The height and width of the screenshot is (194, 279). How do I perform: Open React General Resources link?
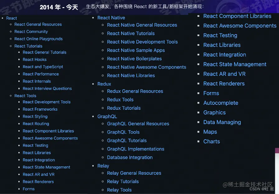tap(38, 24)
